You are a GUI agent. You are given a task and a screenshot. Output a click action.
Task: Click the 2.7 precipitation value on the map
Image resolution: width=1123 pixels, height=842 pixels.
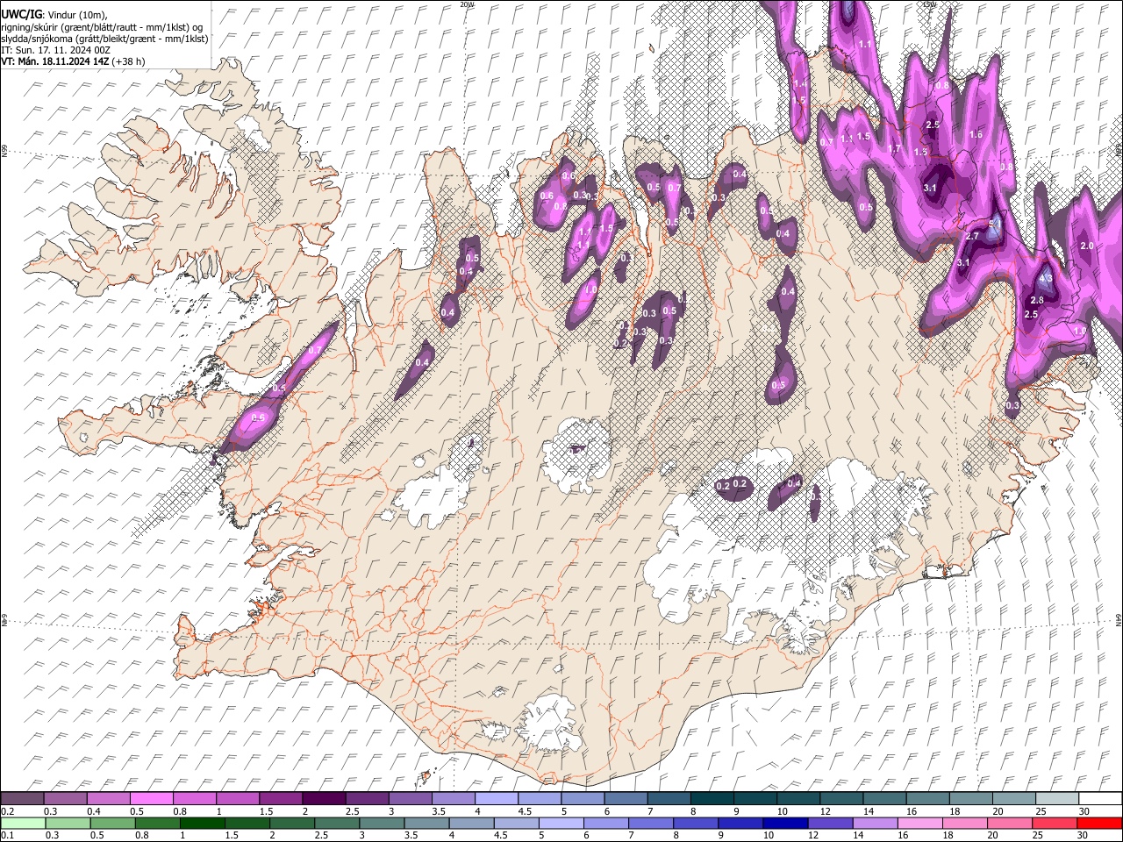(972, 237)
